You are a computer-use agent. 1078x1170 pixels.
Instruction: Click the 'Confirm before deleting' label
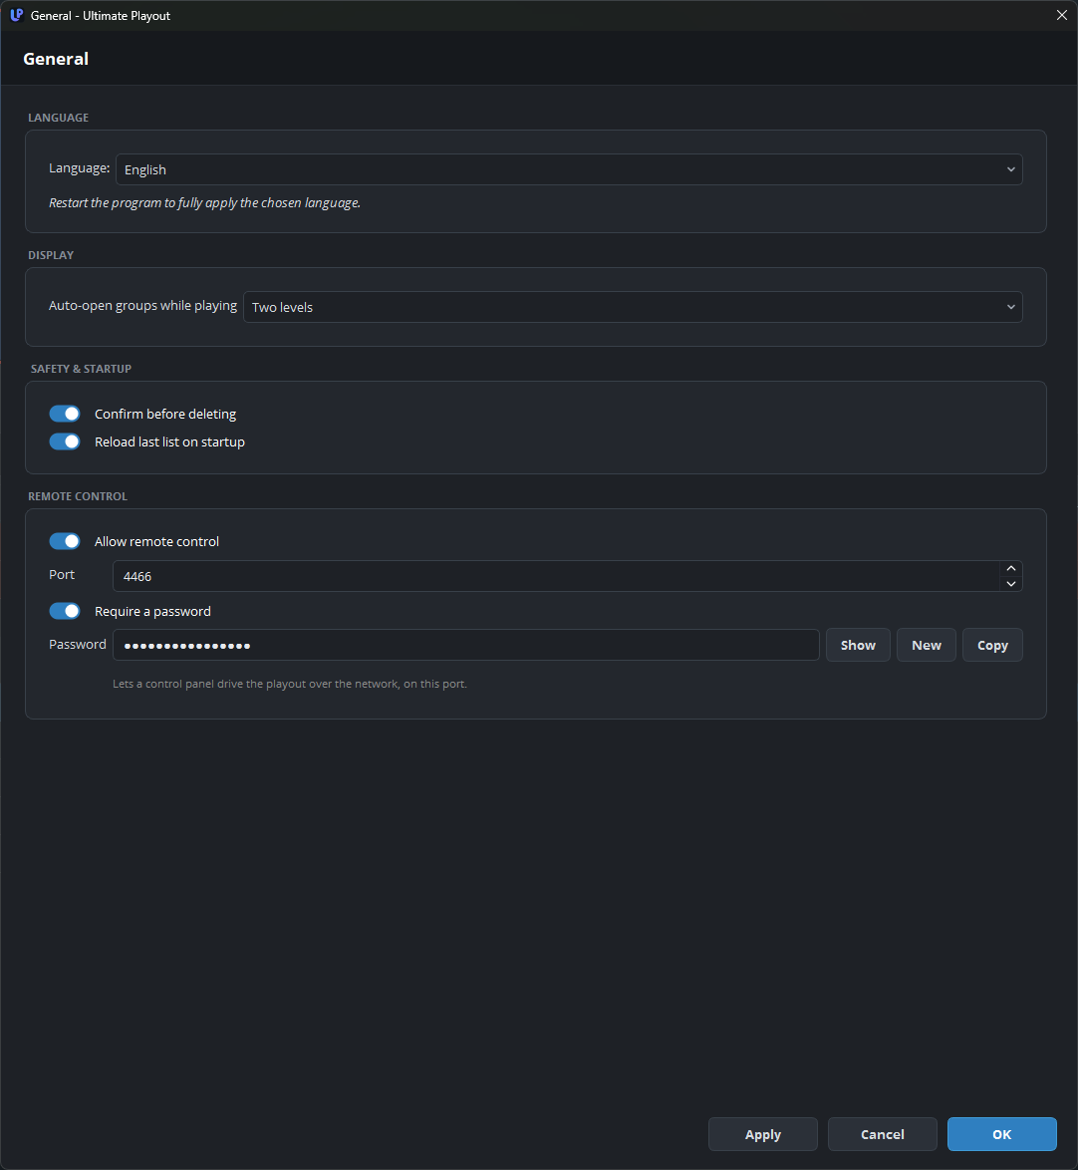click(x=164, y=414)
